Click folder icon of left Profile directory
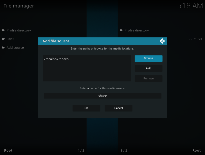 tap(3, 30)
